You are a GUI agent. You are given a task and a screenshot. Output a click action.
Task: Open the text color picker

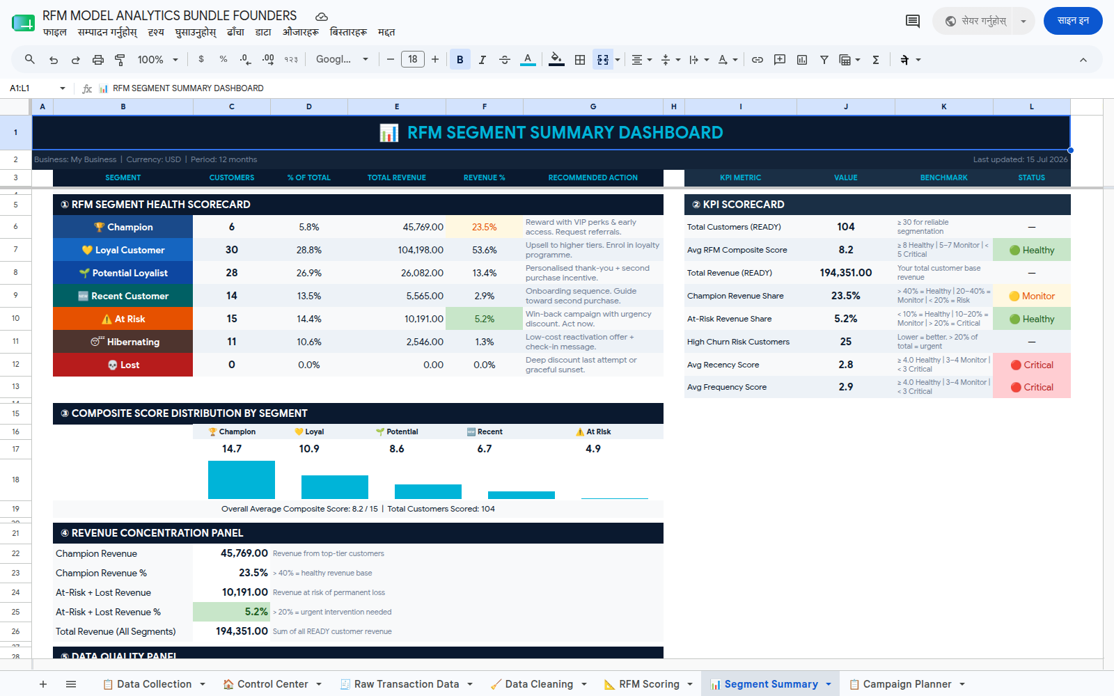coord(528,60)
